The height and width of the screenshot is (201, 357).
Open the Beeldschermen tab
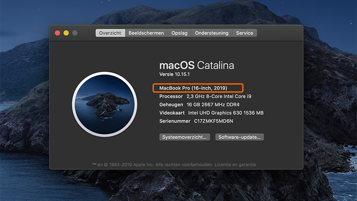pyautogui.click(x=146, y=33)
